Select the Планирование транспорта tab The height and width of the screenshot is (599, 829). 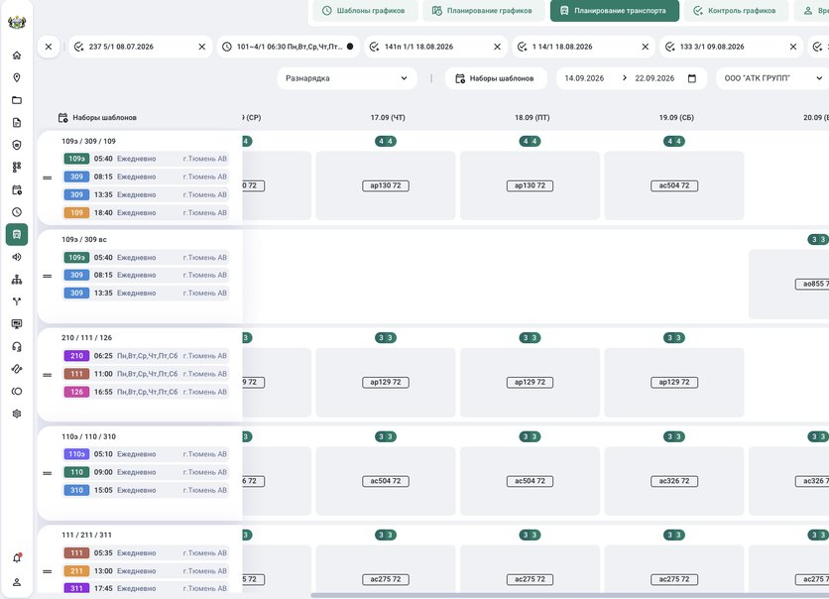[x=615, y=11]
